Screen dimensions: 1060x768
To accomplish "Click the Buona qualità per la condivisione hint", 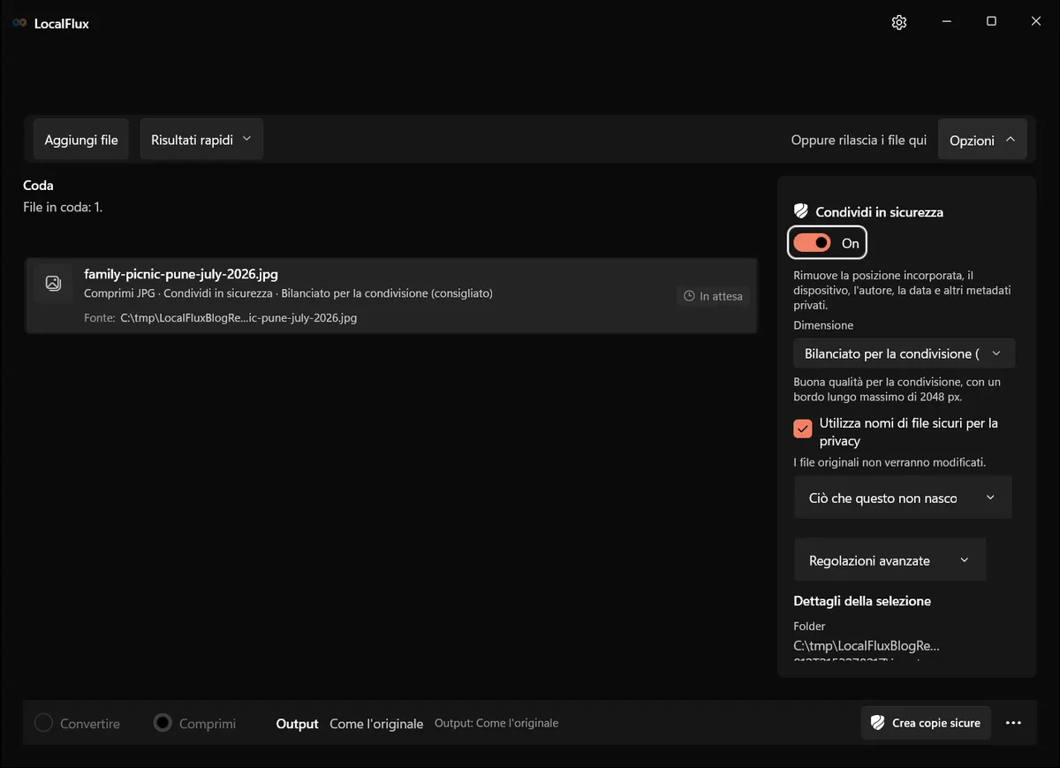I will 897,390.
